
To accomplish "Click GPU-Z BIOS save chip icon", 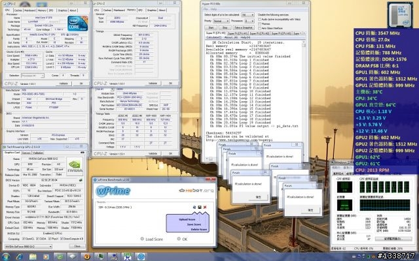I will (x=81, y=180).
